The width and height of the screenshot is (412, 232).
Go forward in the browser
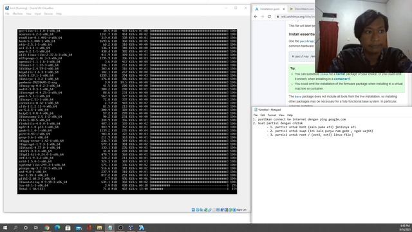[x=263, y=17]
